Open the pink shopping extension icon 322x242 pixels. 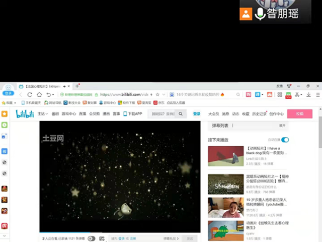(249, 94)
